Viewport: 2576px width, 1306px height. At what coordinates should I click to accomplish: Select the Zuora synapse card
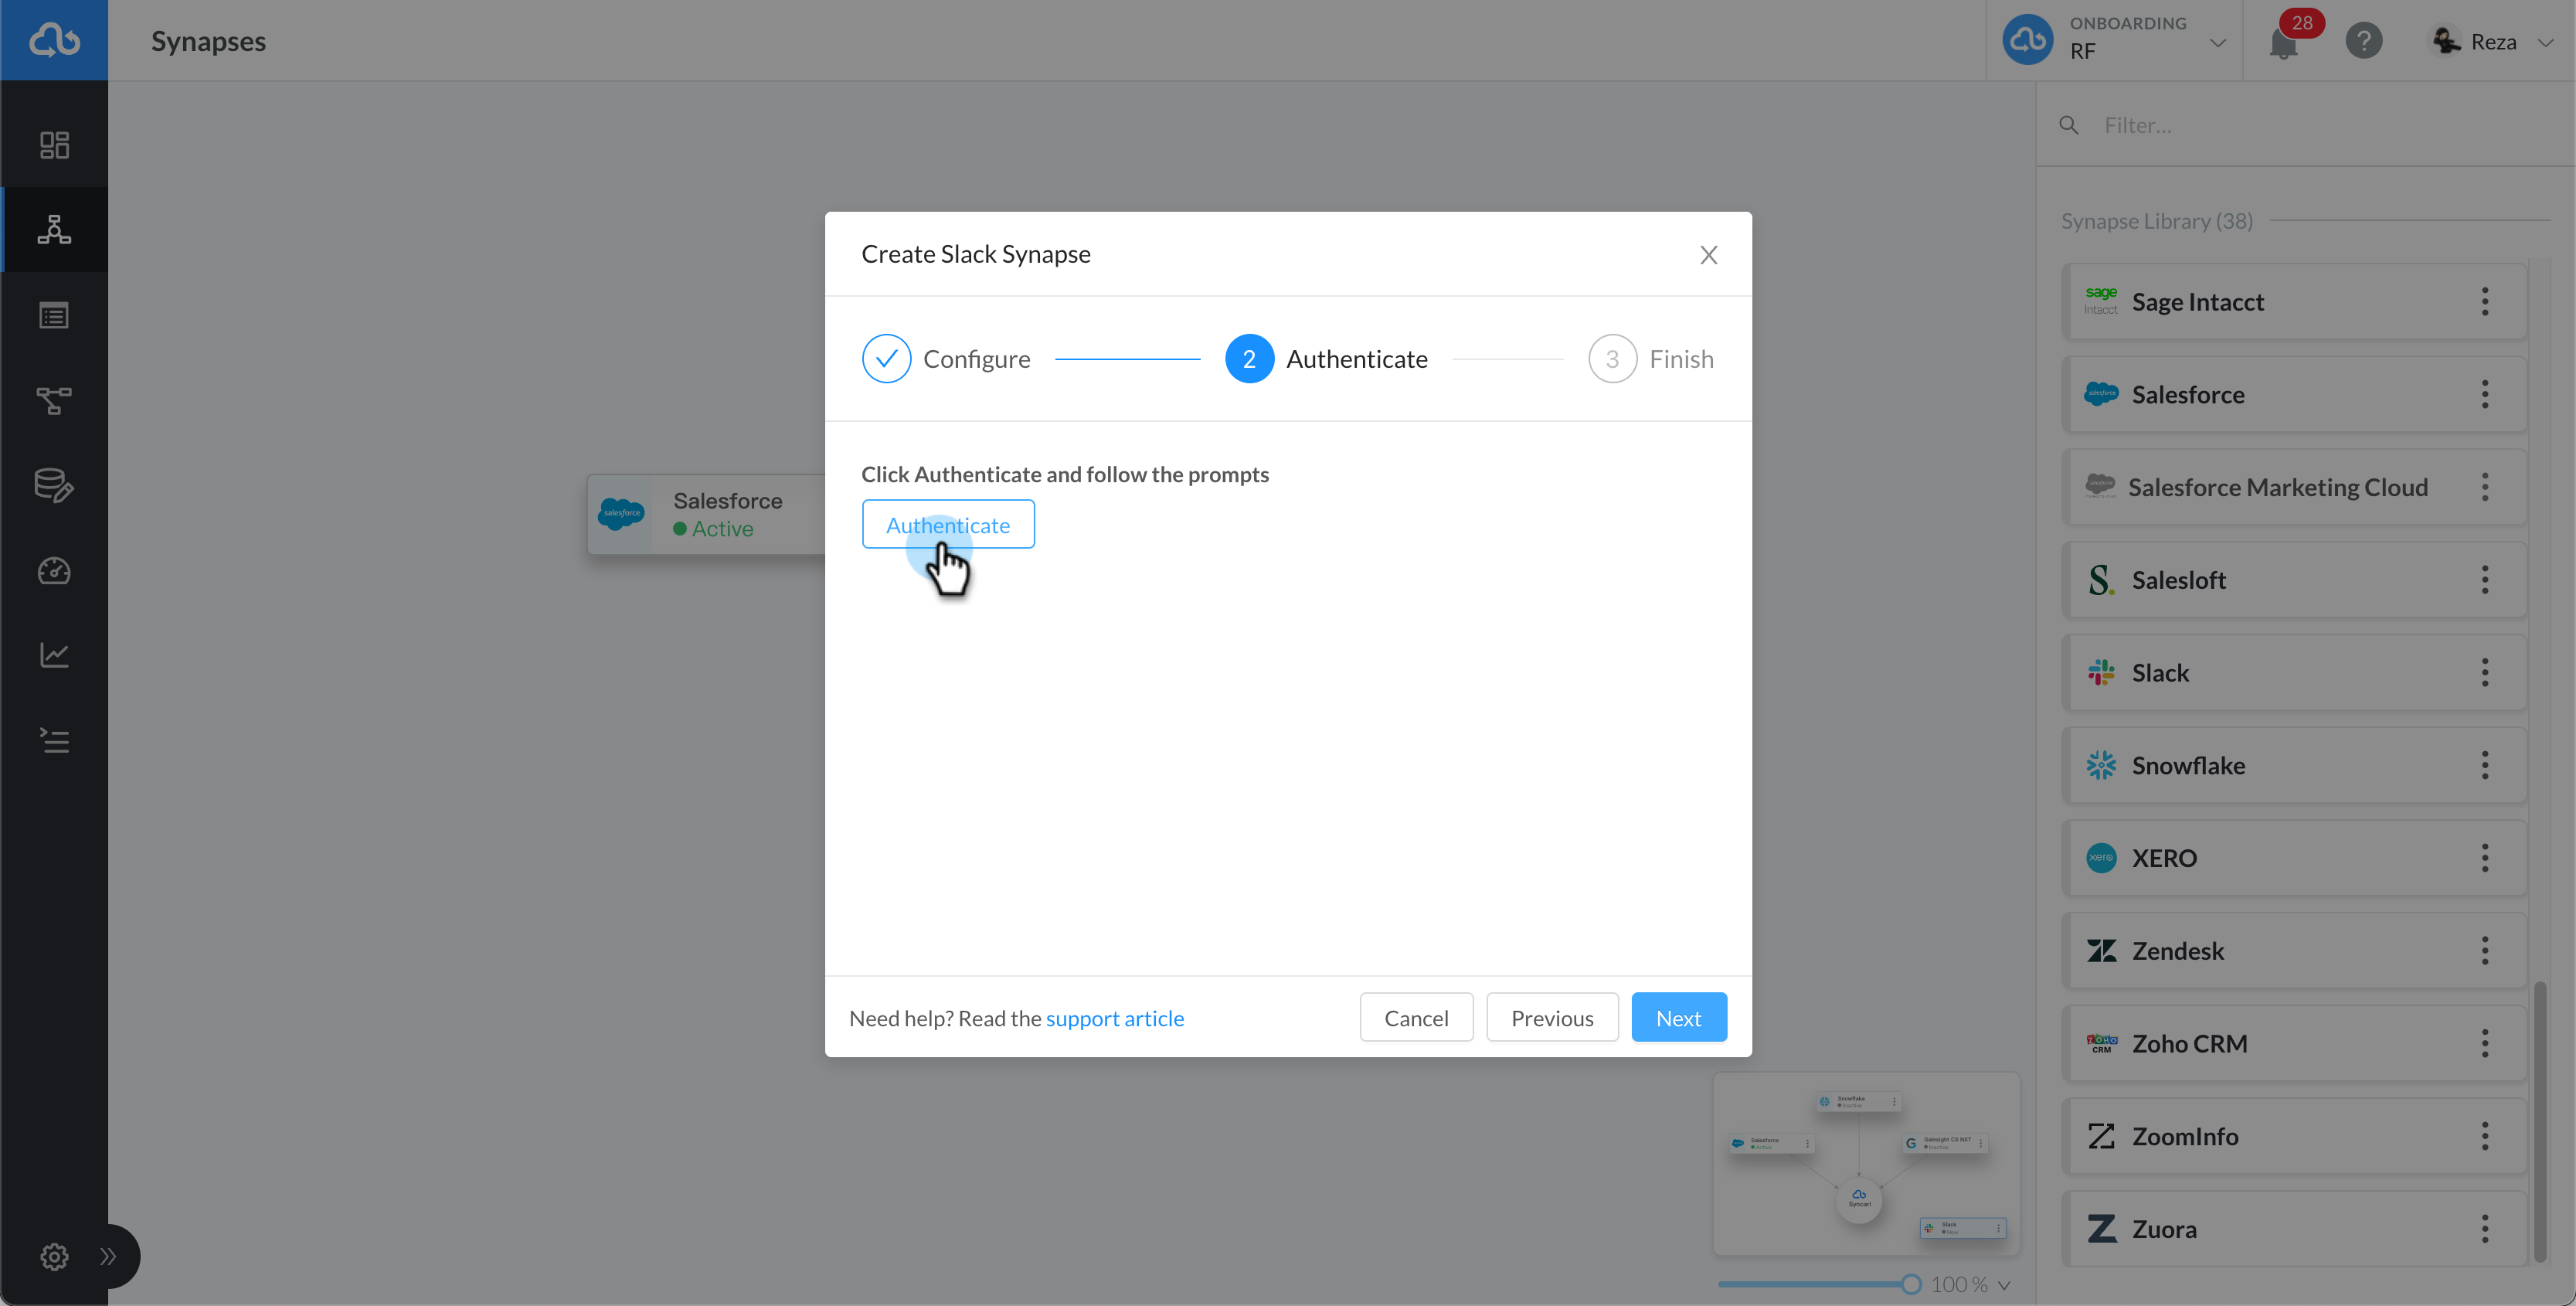(x=2294, y=1229)
